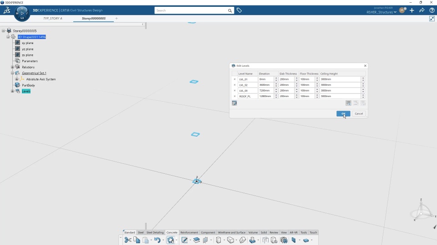Viewport: 437px width, 245px height.
Task: Click LVL_01 slab thickness stepper
Action: click(296, 79)
